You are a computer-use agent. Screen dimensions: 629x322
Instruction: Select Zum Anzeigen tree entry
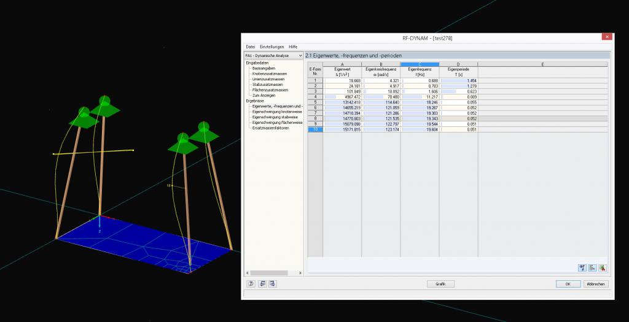[x=264, y=95]
